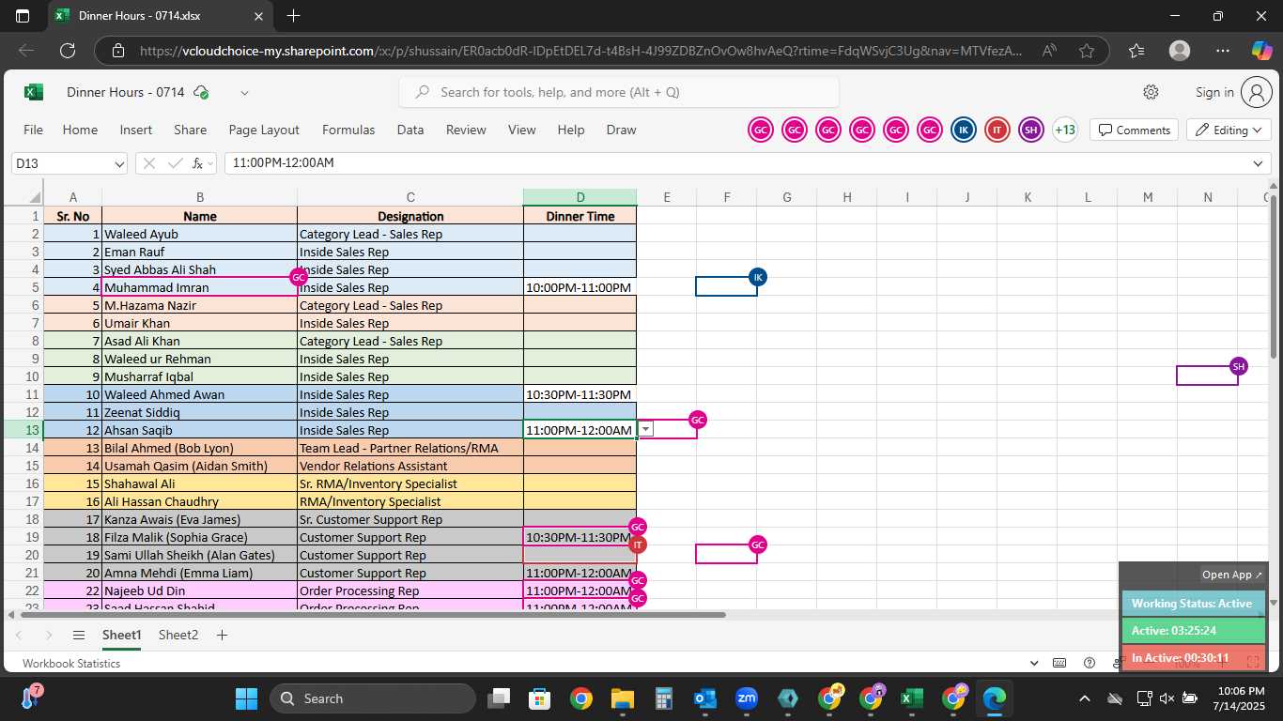Click the Excel app logo icon
Viewport: 1283px width, 721px height.
33,92
